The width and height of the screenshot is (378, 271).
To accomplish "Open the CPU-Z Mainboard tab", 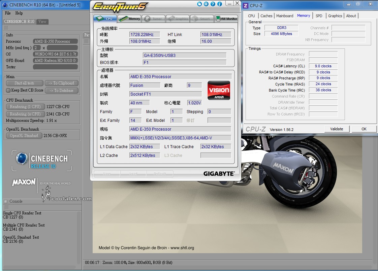I will coord(285,16).
